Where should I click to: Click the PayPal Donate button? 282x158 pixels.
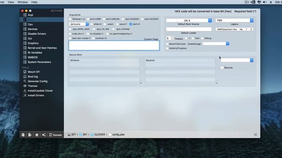point(55,135)
